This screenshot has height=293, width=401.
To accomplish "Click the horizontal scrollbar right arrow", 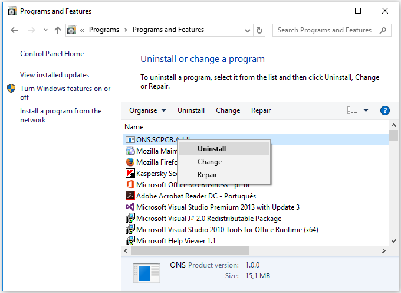I will point(384,250).
